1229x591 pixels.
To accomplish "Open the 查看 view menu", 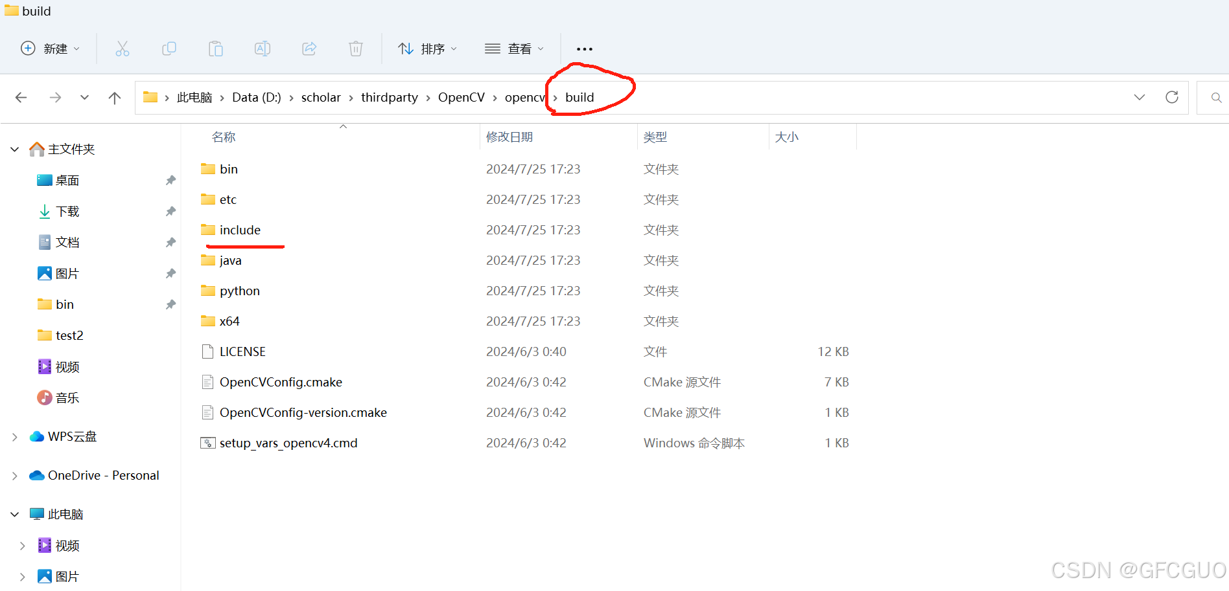I will click(514, 49).
